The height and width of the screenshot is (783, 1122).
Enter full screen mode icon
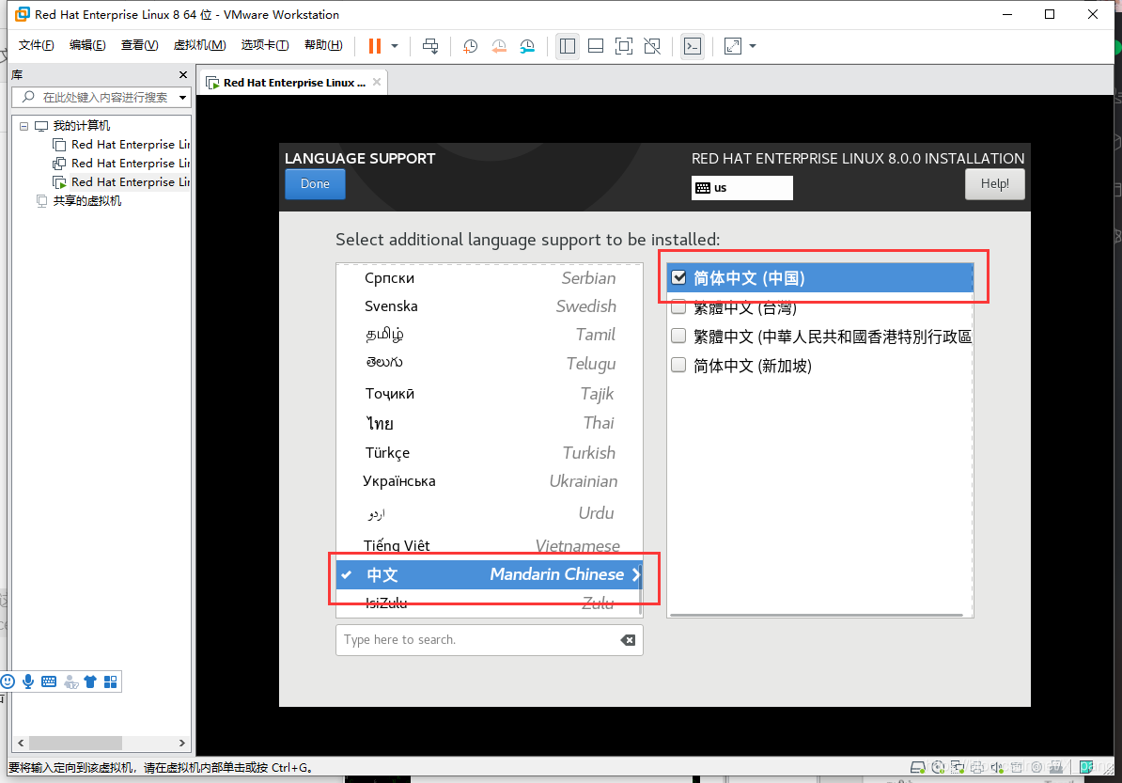point(624,46)
